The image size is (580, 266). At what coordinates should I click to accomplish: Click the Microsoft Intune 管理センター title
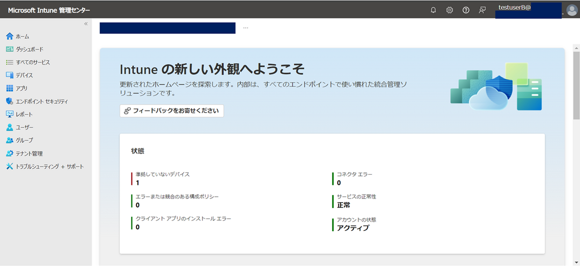click(x=49, y=10)
